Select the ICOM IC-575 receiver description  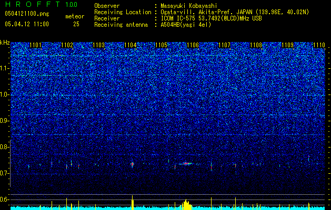pos(211,18)
